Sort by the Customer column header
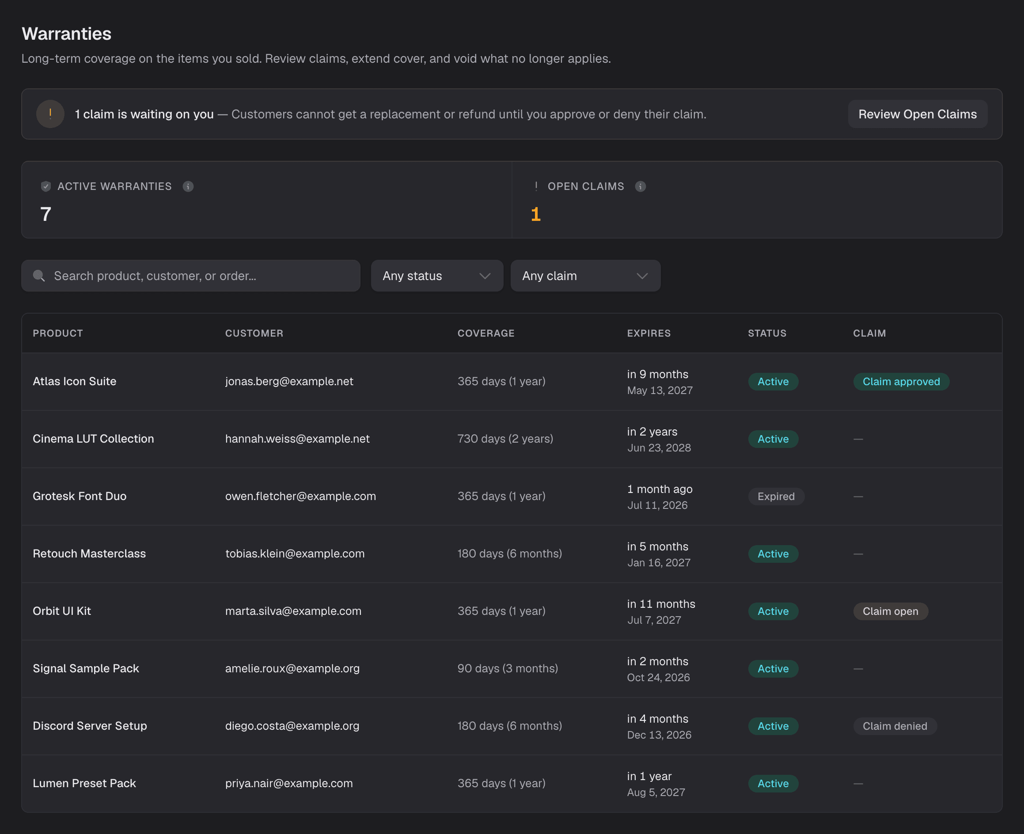The image size is (1024, 834). pyautogui.click(x=254, y=333)
